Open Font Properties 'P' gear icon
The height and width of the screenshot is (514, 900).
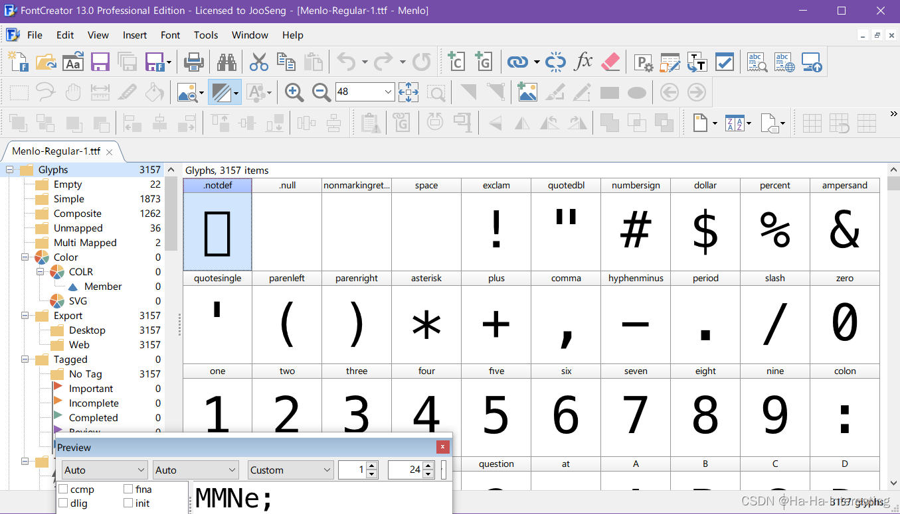coord(644,62)
